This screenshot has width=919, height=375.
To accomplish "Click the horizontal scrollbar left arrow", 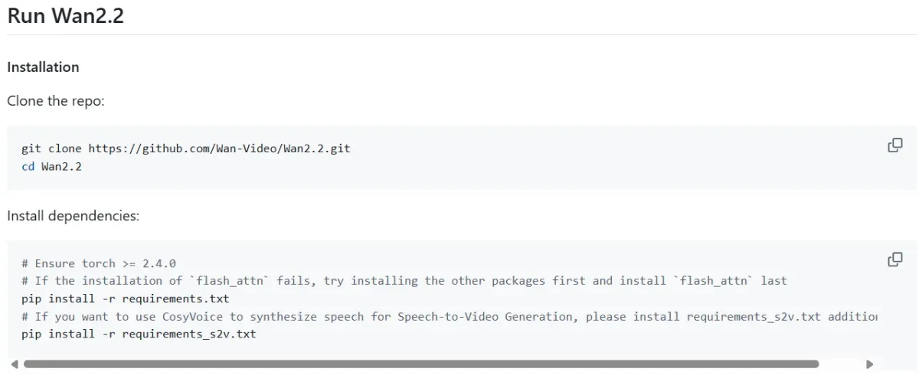I will [15, 364].
